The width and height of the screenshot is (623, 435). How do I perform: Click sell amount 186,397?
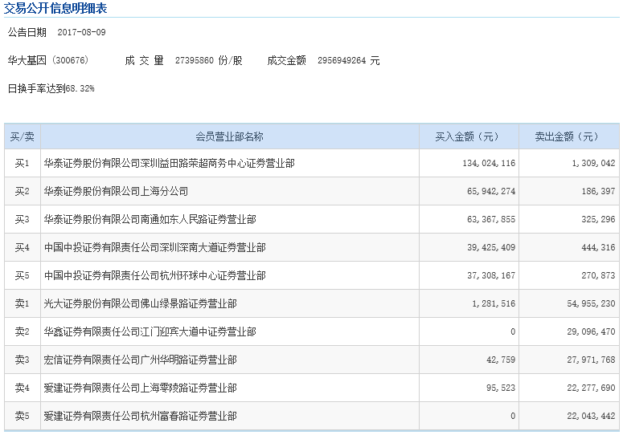[x=598, y=191]
